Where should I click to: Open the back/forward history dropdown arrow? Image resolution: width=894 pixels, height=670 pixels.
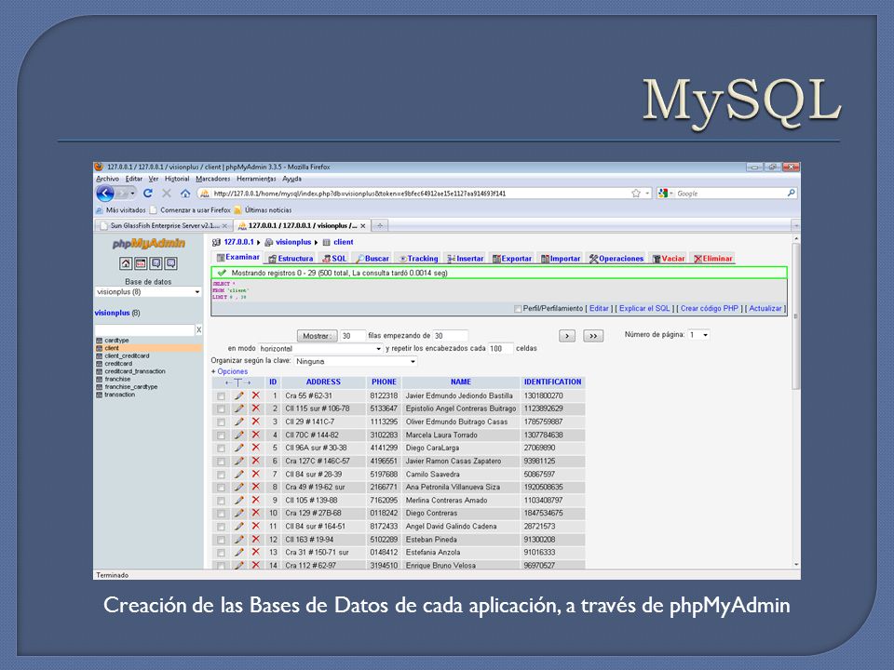[x=132, y=194]
